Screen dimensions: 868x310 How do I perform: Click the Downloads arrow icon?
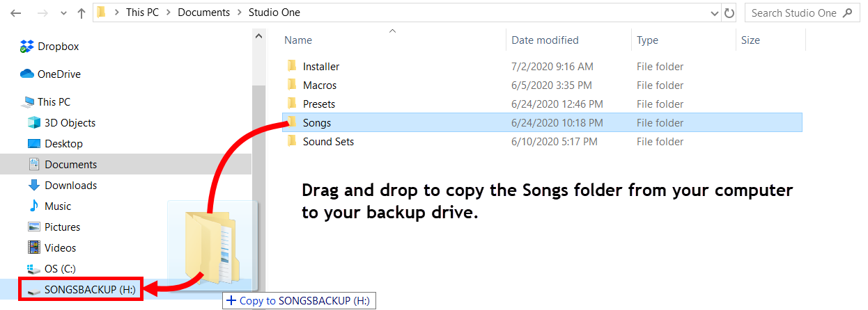click(34, 186)
